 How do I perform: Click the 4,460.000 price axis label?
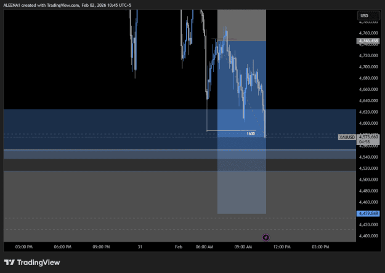click(x=368, y=202)
